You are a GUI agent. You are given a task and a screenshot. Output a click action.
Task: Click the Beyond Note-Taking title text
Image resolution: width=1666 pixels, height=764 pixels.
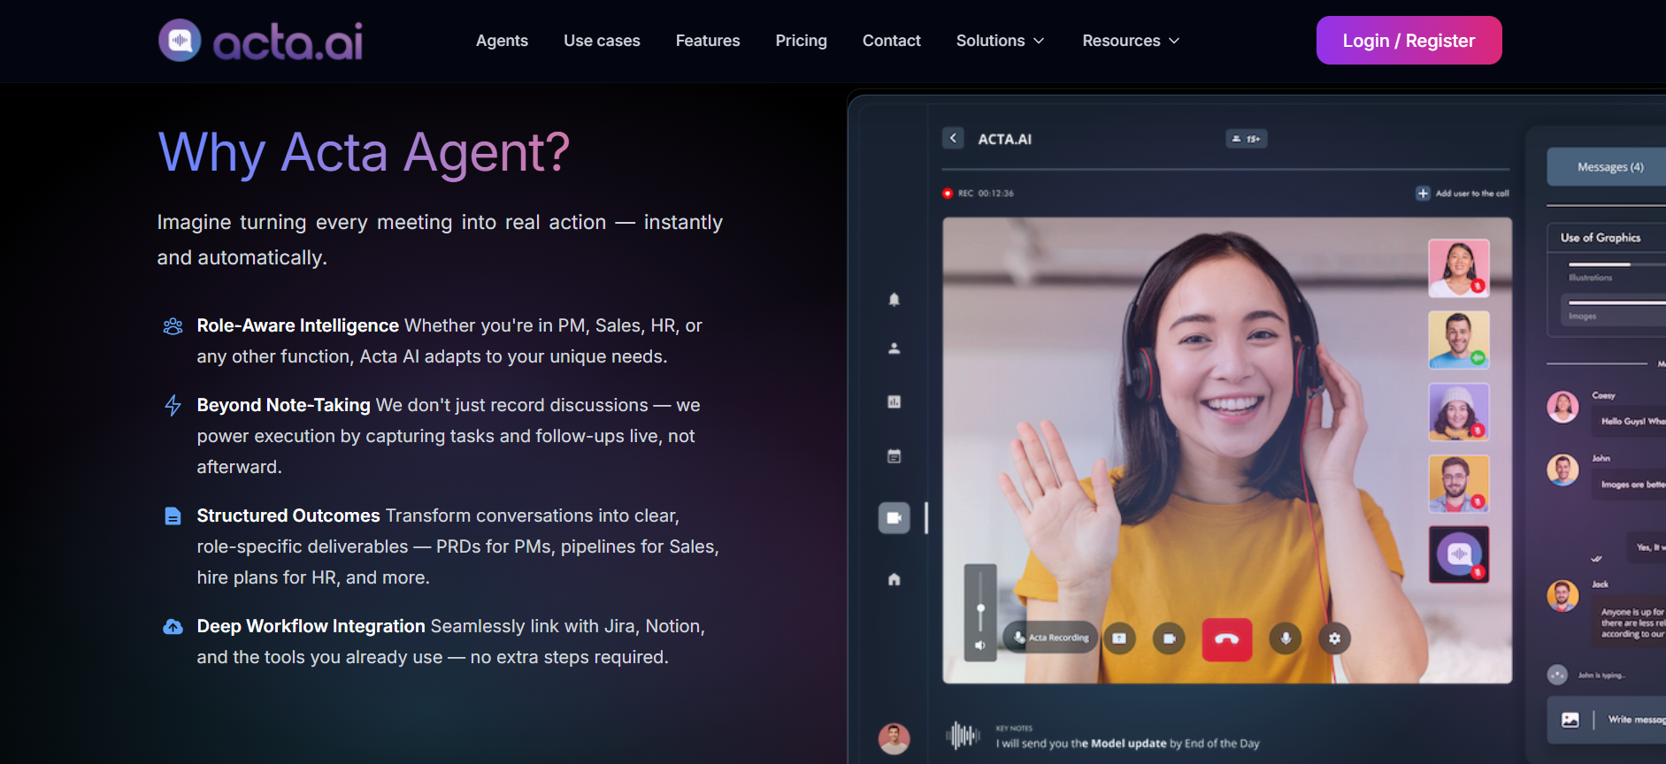pos(284,406)
